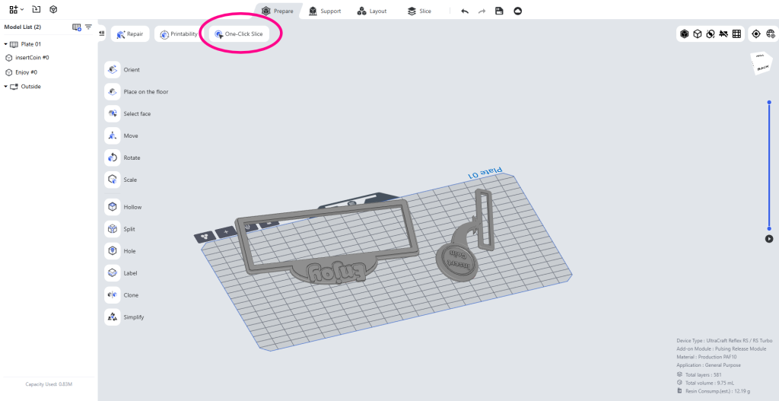Open the Split tool
The width and height of the screenshot is (779, 401).
point(113,229)
